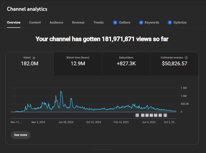Viewport: 206px width, 153px height.
Task: Click the blue vidIQ icon beside Optimize
Action: 170,23
